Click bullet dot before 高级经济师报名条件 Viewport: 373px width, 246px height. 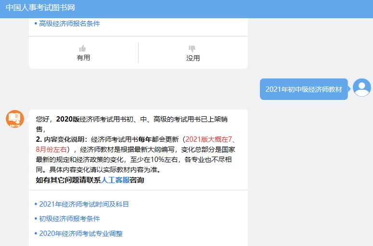click(x=36, y=24)
